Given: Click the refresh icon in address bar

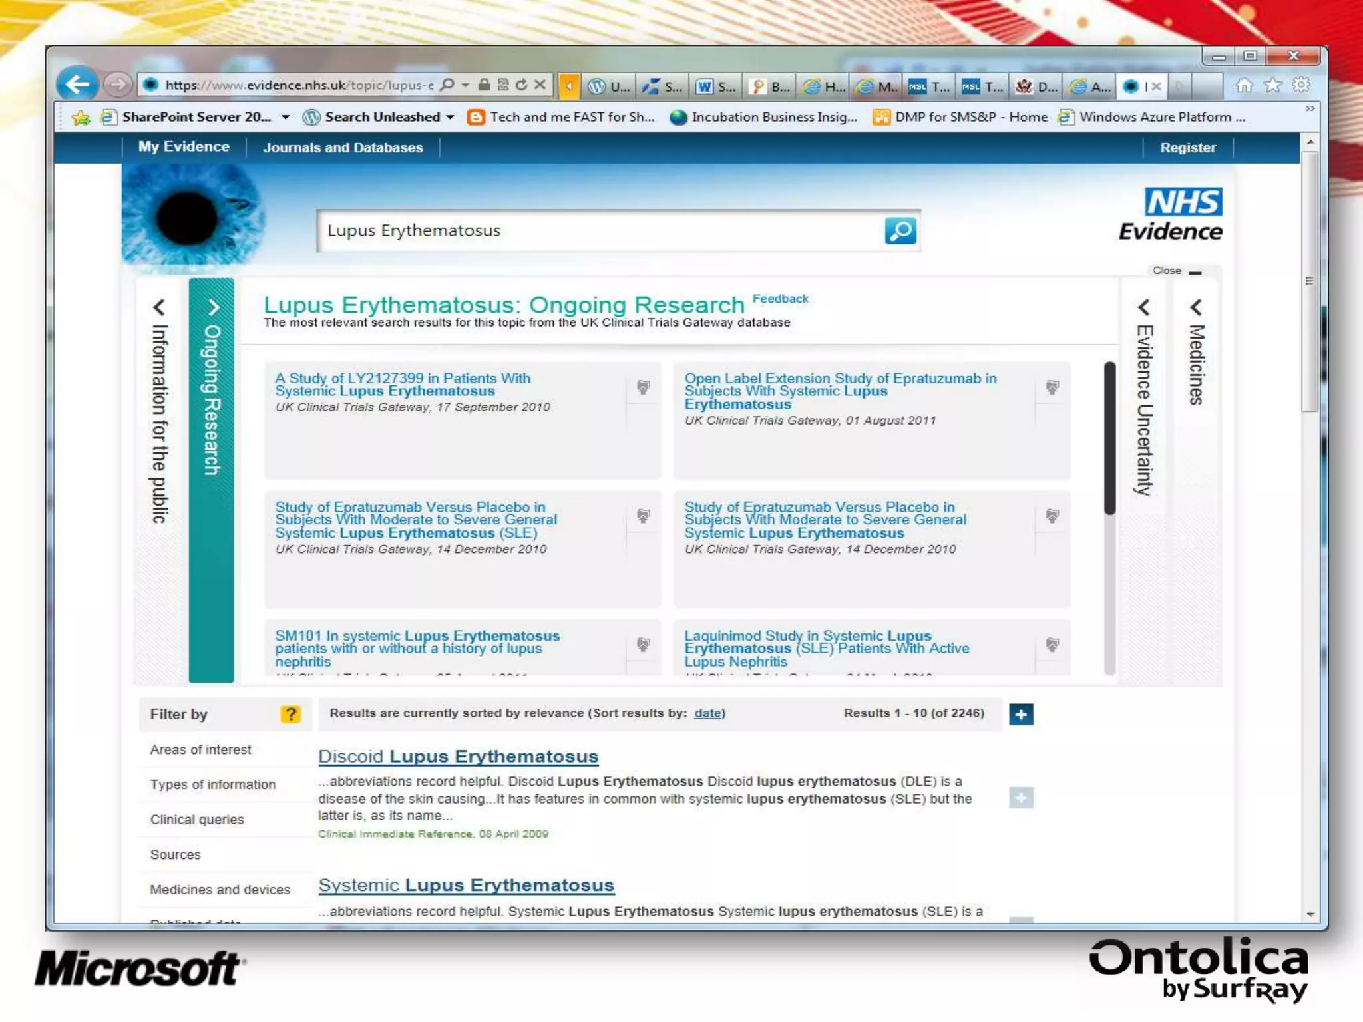Looking at the screenshot, I should 522,85.
